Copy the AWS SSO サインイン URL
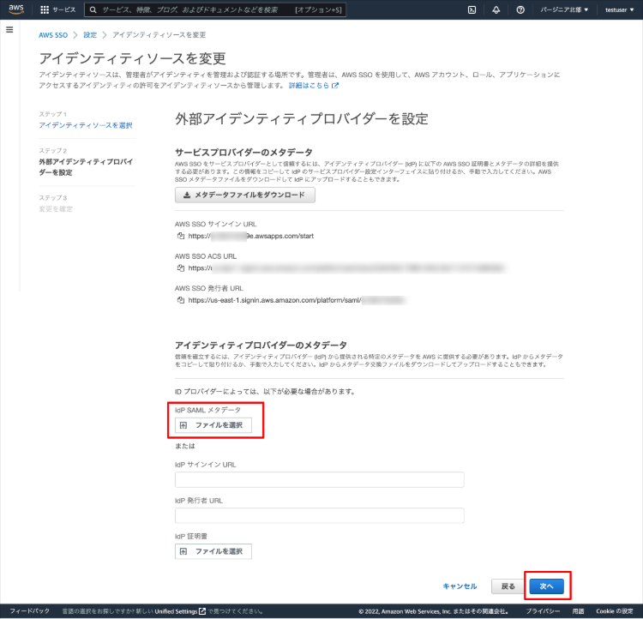643x619 pixels. tap(180, 236)
